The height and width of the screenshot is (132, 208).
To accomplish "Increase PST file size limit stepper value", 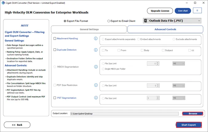I will click(x=158, y=97).
